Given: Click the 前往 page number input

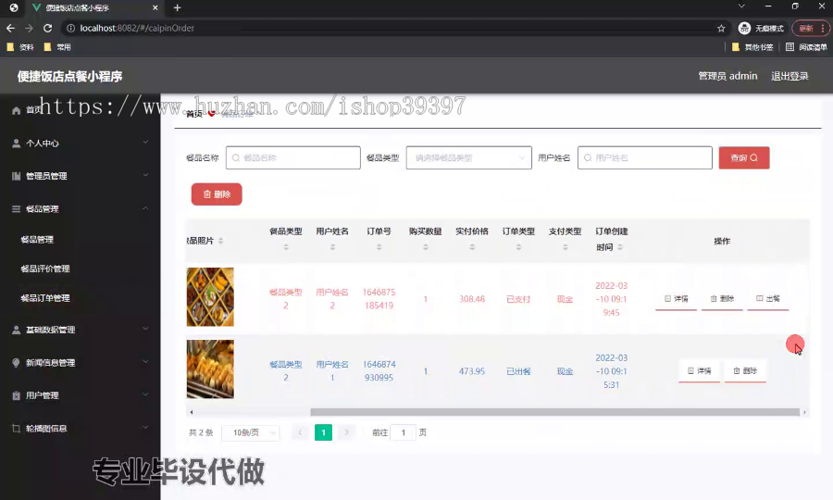Looking at the screenshot, I should click(404, 432).
